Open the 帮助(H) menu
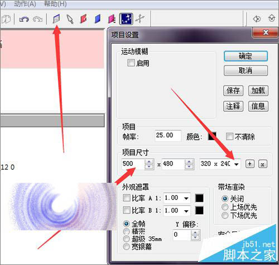279x265 pixels. point(55,4)
